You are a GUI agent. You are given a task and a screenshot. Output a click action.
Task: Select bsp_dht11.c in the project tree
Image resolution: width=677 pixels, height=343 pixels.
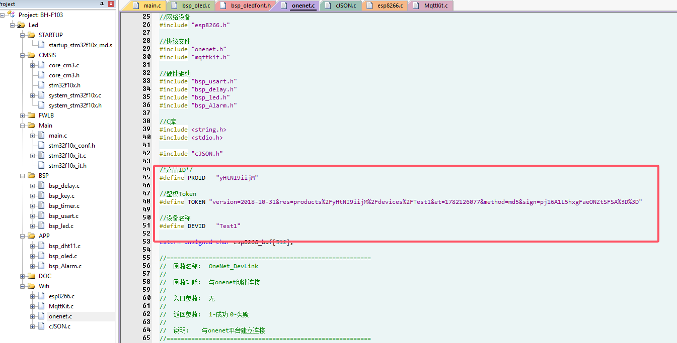point(64,246)
